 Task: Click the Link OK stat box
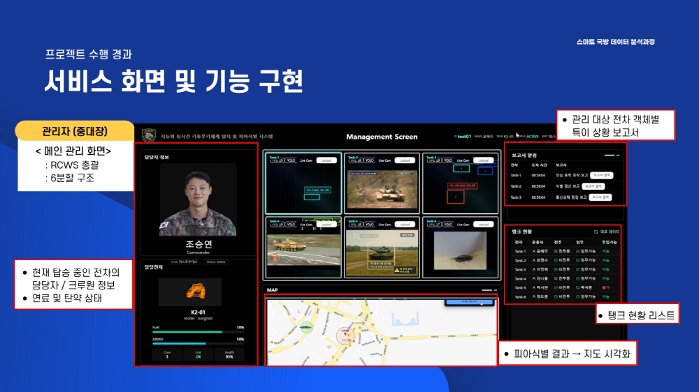click(198, 354)
